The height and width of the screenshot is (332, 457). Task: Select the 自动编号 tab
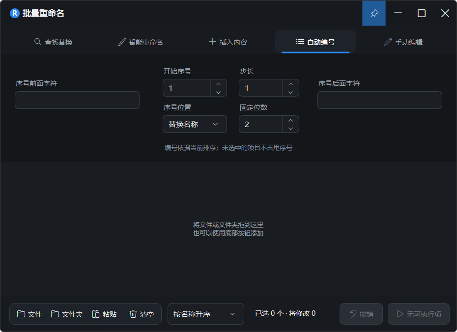[315, 42]
